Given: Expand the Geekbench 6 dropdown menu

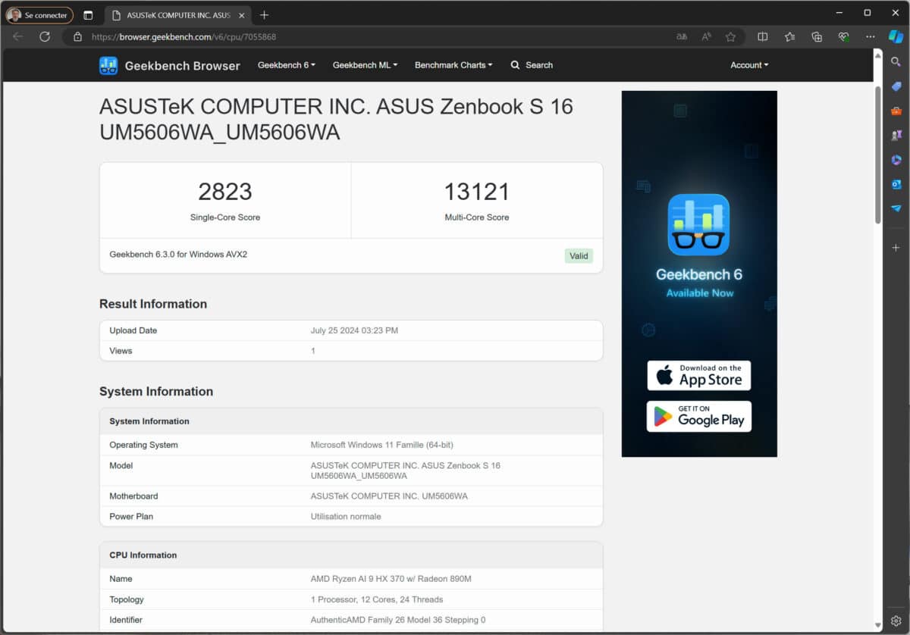Looking at the screenshot, I should coord(287,65).
